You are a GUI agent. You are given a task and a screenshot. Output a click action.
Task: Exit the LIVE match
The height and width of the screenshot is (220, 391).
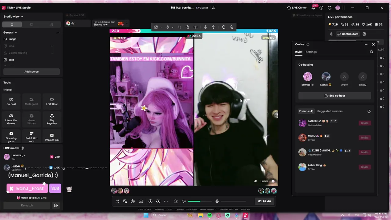click(x=56, y=205)
